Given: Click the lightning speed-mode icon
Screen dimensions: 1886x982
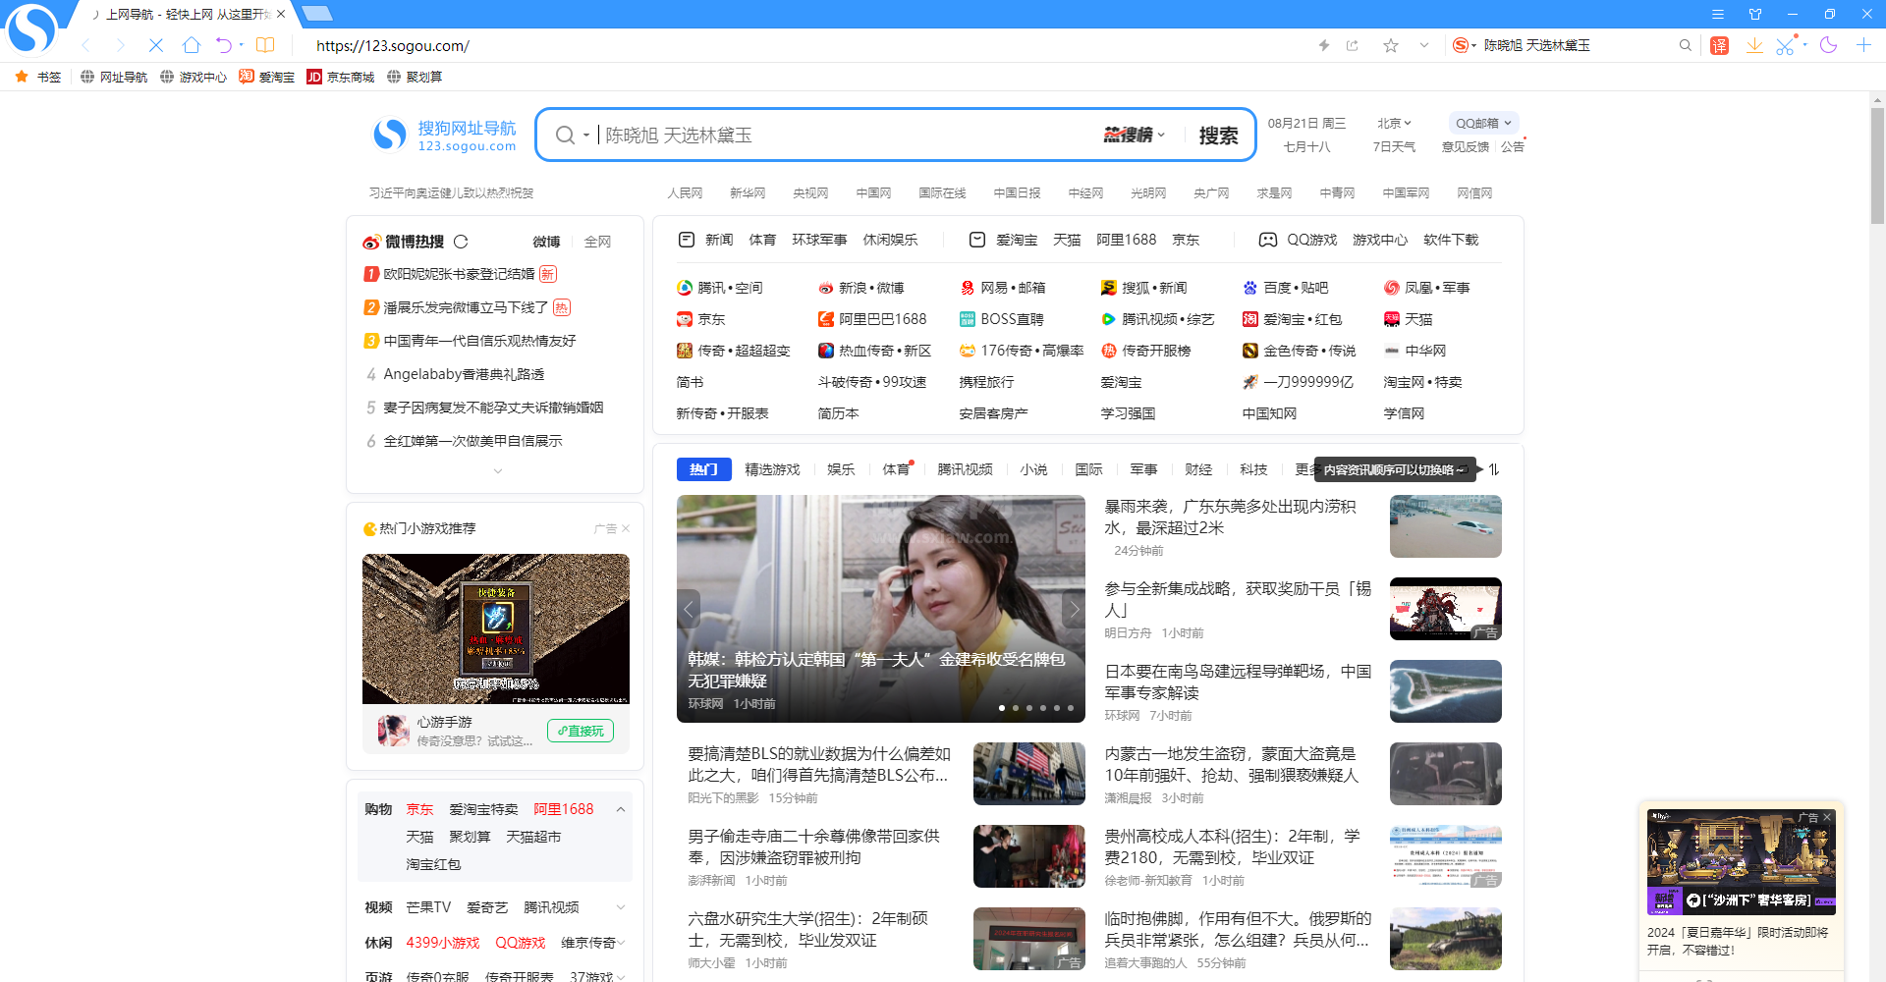Looking at the screenshot, I should pos(1323,45).
